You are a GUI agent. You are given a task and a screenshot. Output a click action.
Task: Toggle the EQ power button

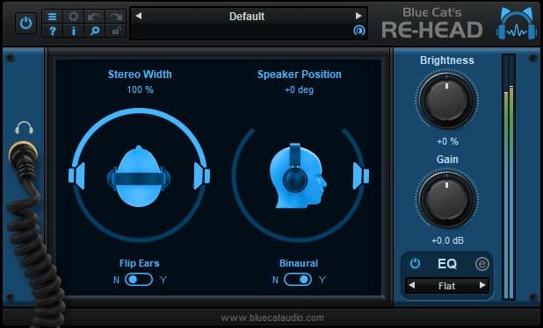[415, 264]
